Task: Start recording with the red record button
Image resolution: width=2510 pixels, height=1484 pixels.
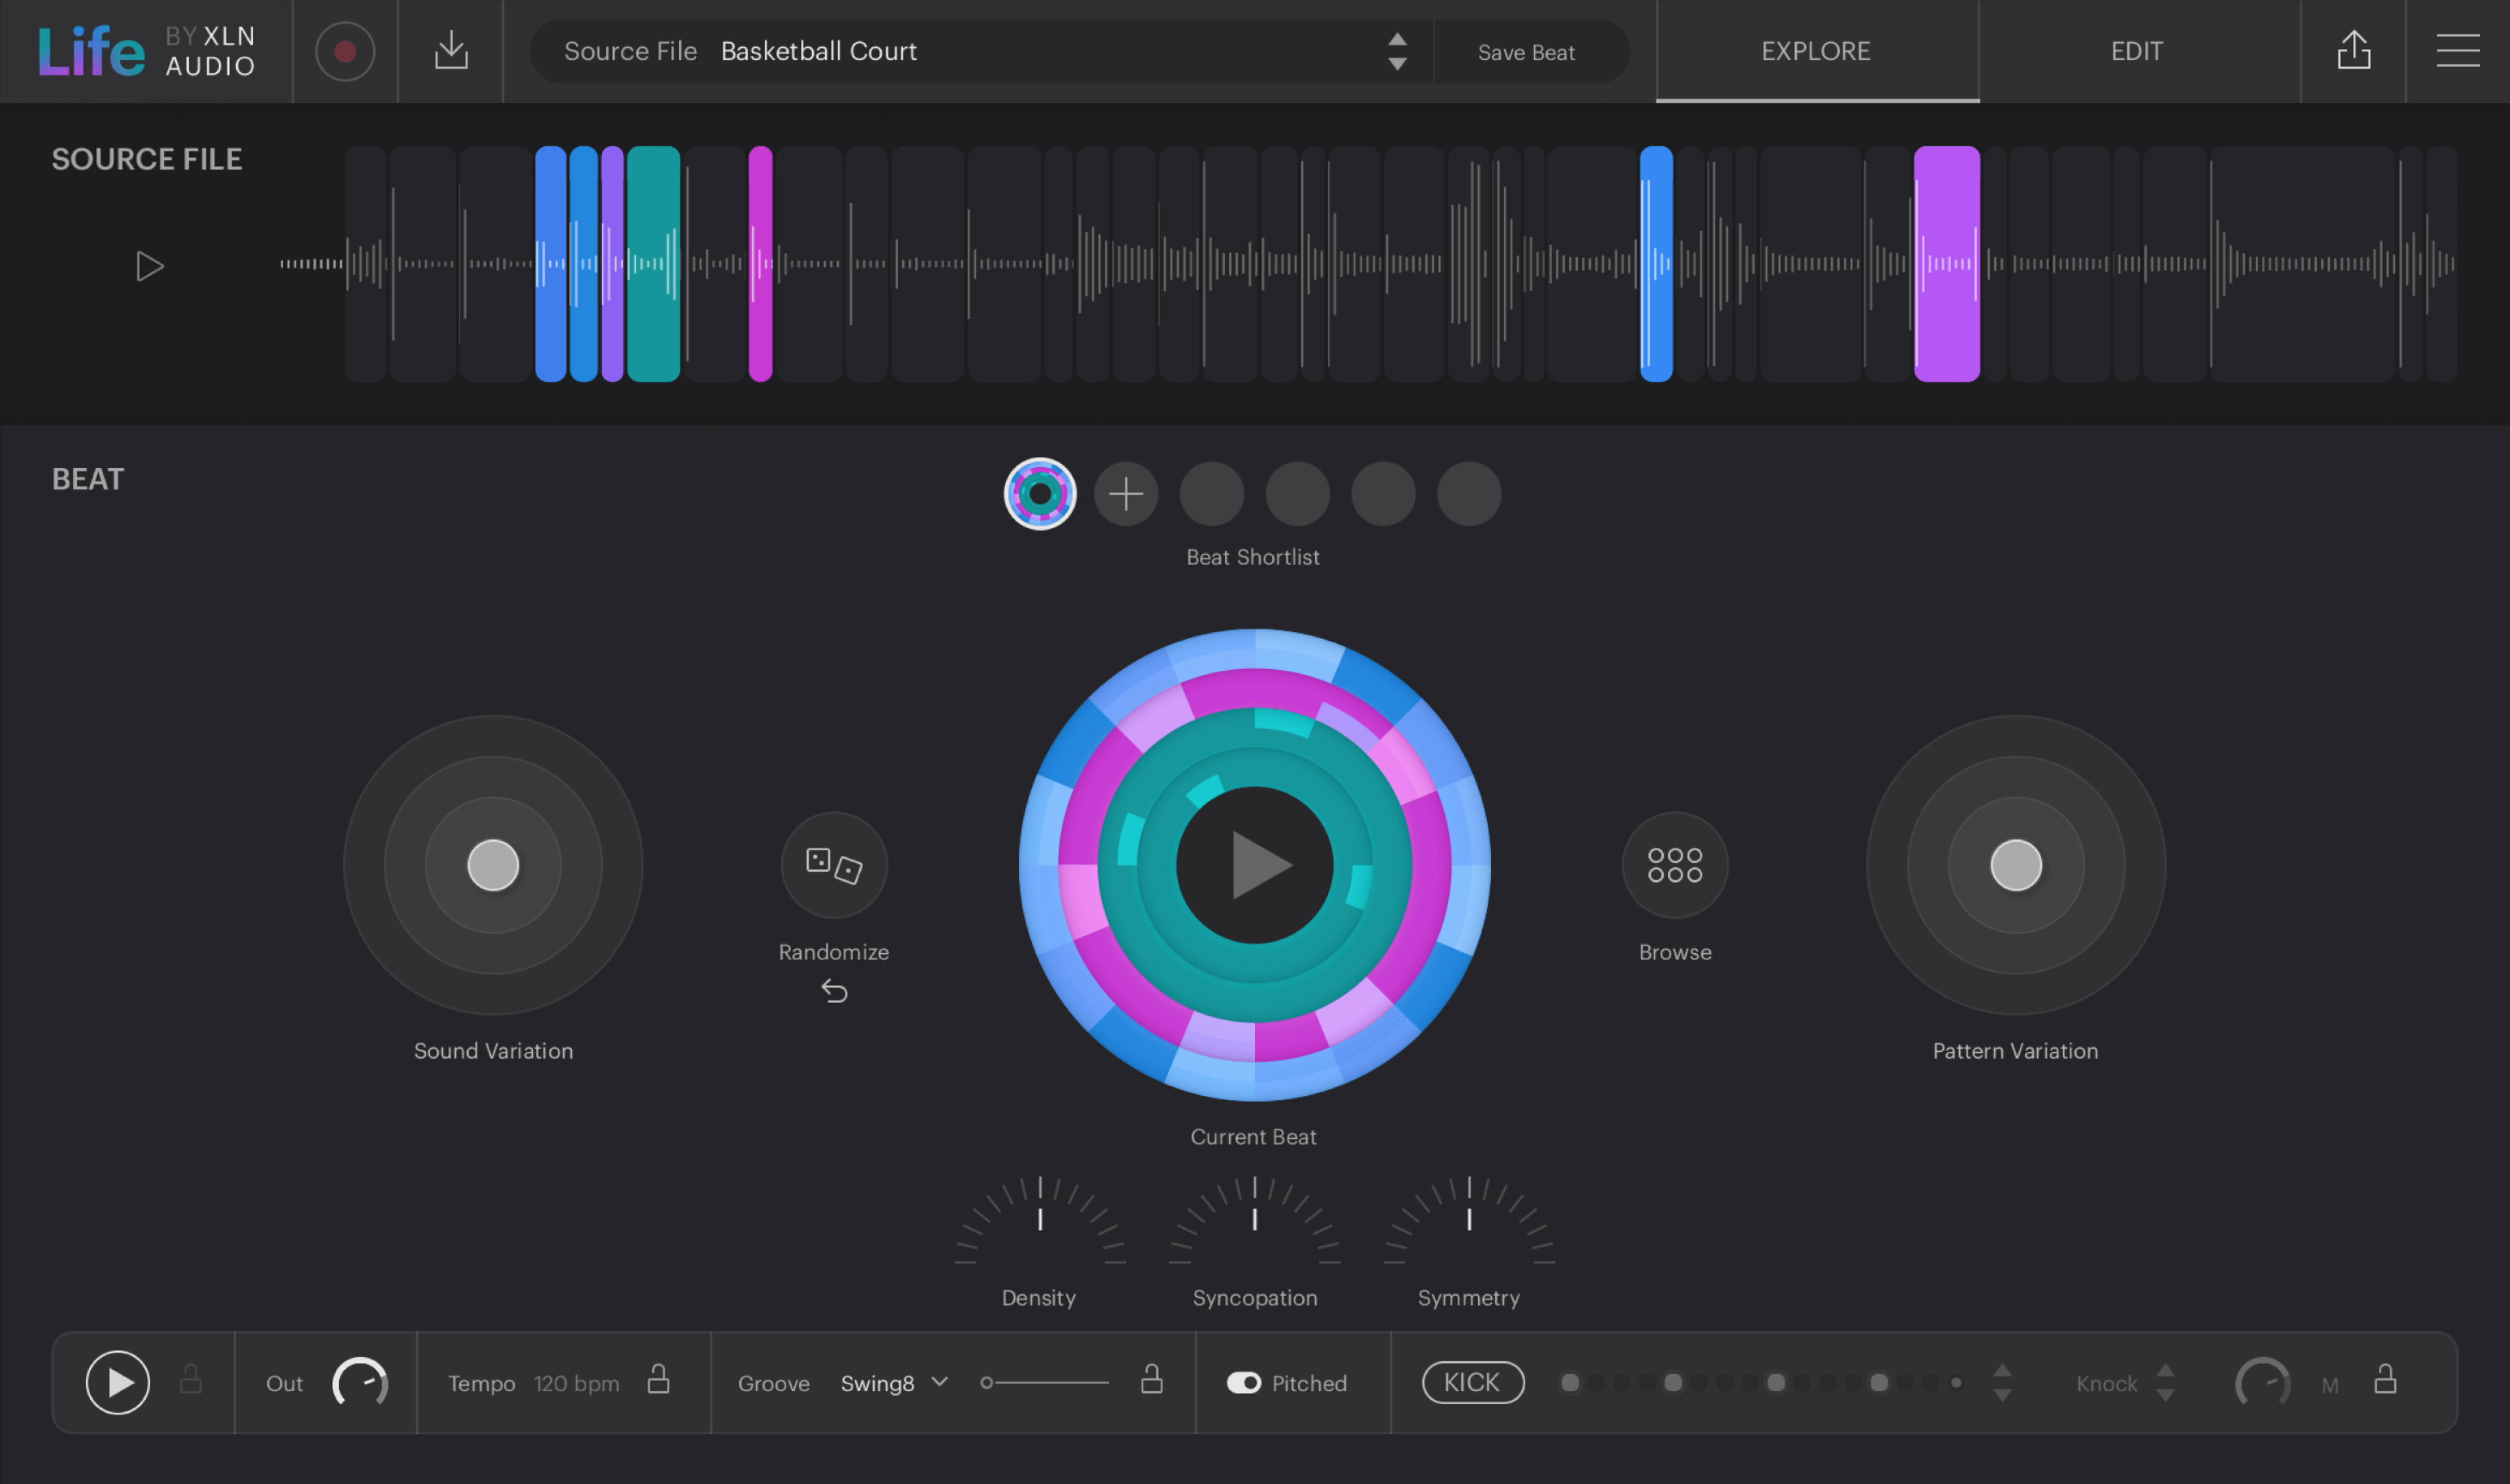Action: click(345, 51)
